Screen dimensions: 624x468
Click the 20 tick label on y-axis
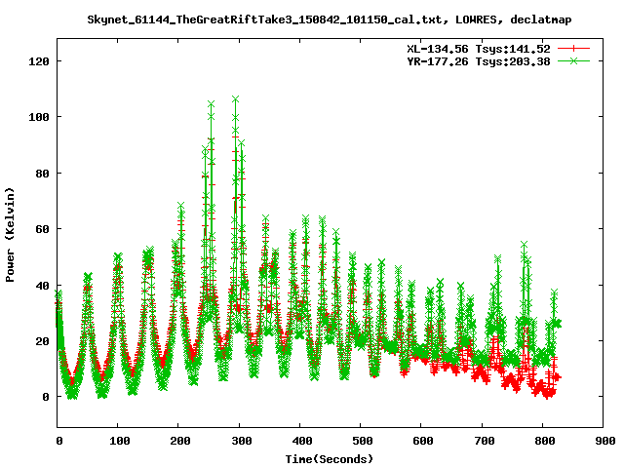[41, 341]
